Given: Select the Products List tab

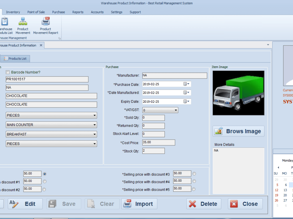Looking at the screenshot, I should pyautogui.click(x=15, y=58).
